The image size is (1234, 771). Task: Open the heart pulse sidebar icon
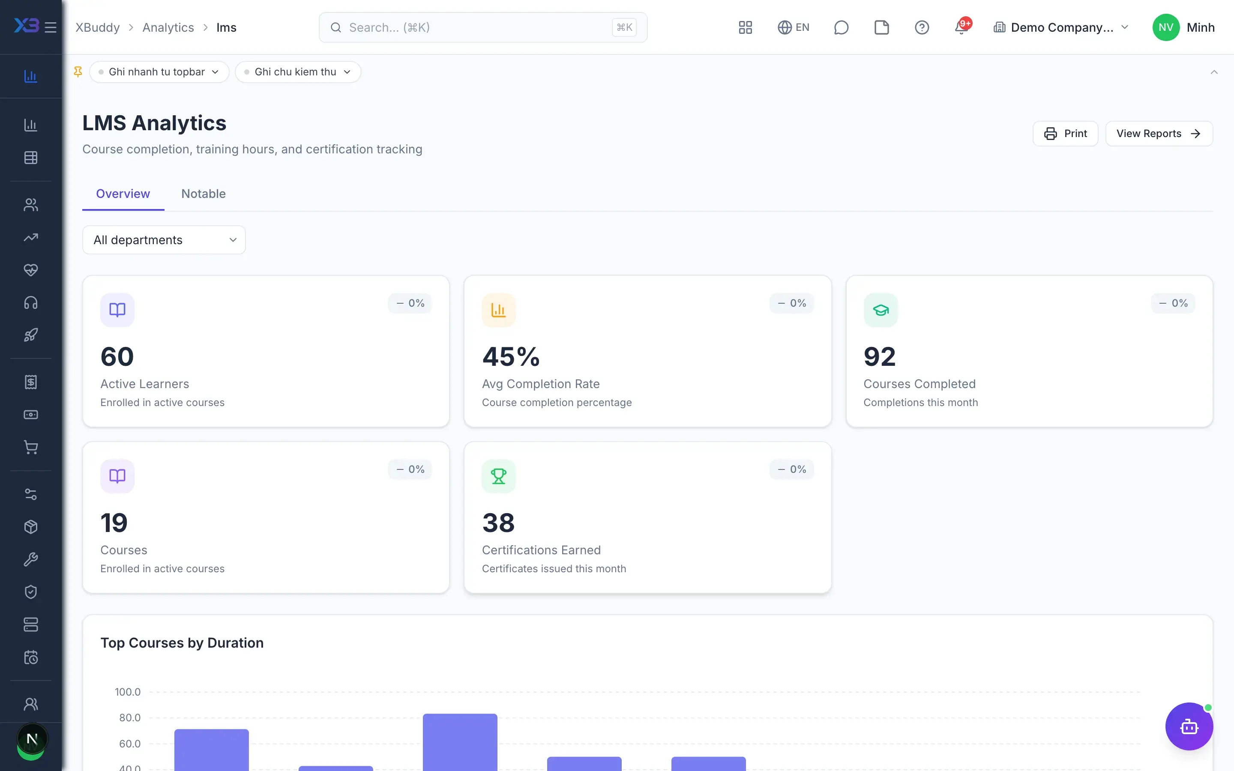coord(30,270)
